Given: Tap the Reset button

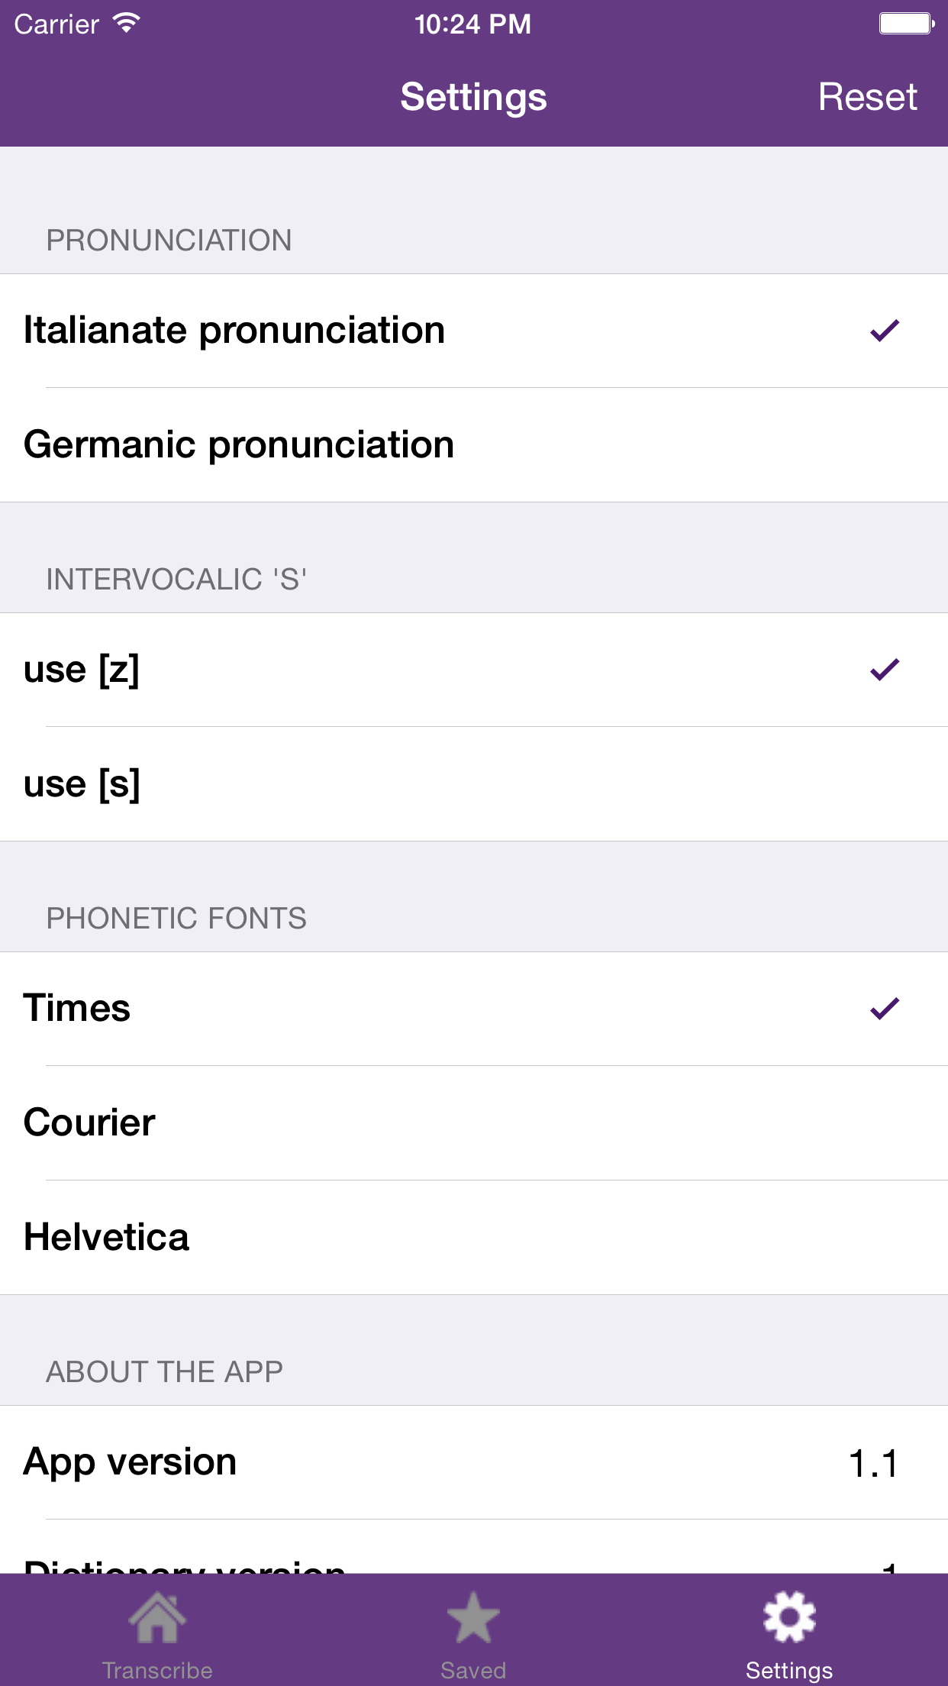Looking at the screenshot, I should click(x=868, y=97).
